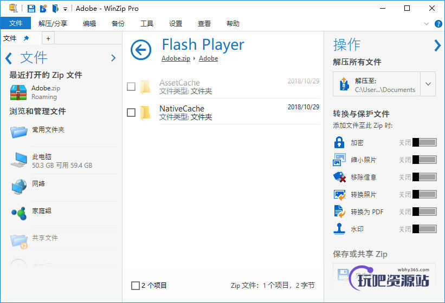This screenshot has width=445, height=303.
Task: Add a new pane tab with plus button
Action: click(48, 38)
